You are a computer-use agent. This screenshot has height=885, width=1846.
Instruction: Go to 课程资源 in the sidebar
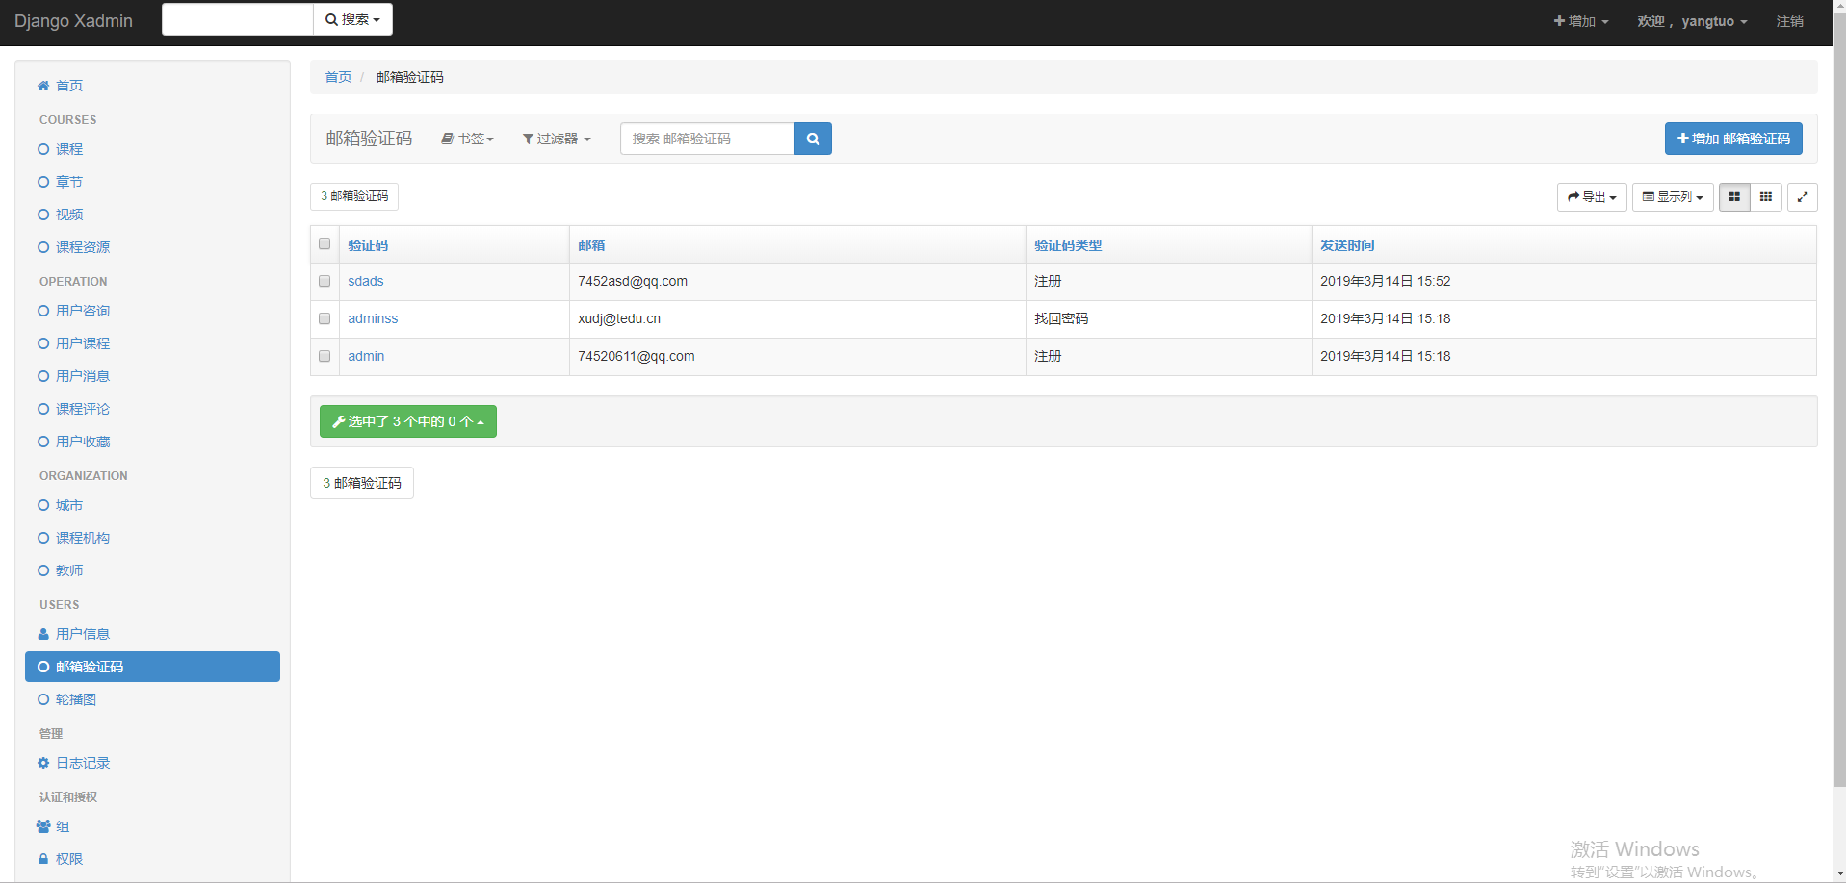click(x=83, y=247)
